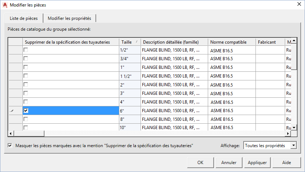Screen dimensions: 305x172
Task: Check the remove checkbox for 3" row
Action: click(x=26, y=93)
